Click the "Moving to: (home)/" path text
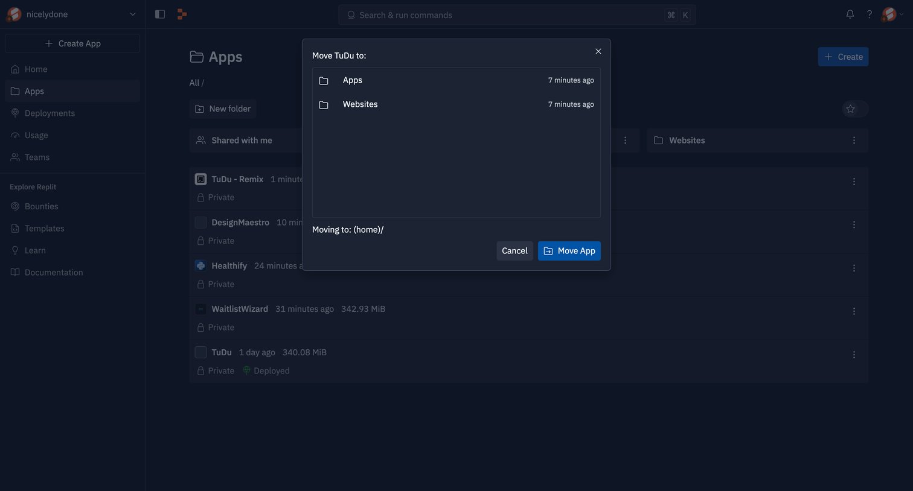Image resolution: width=913 pixels, height=491 pixels. 348,230
